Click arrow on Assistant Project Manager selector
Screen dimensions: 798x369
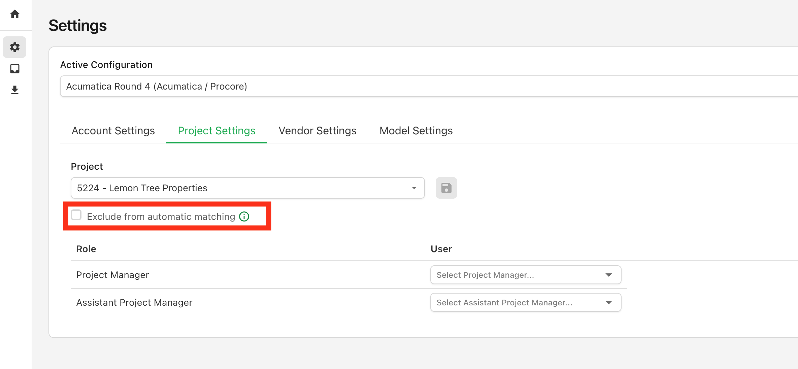608,302
